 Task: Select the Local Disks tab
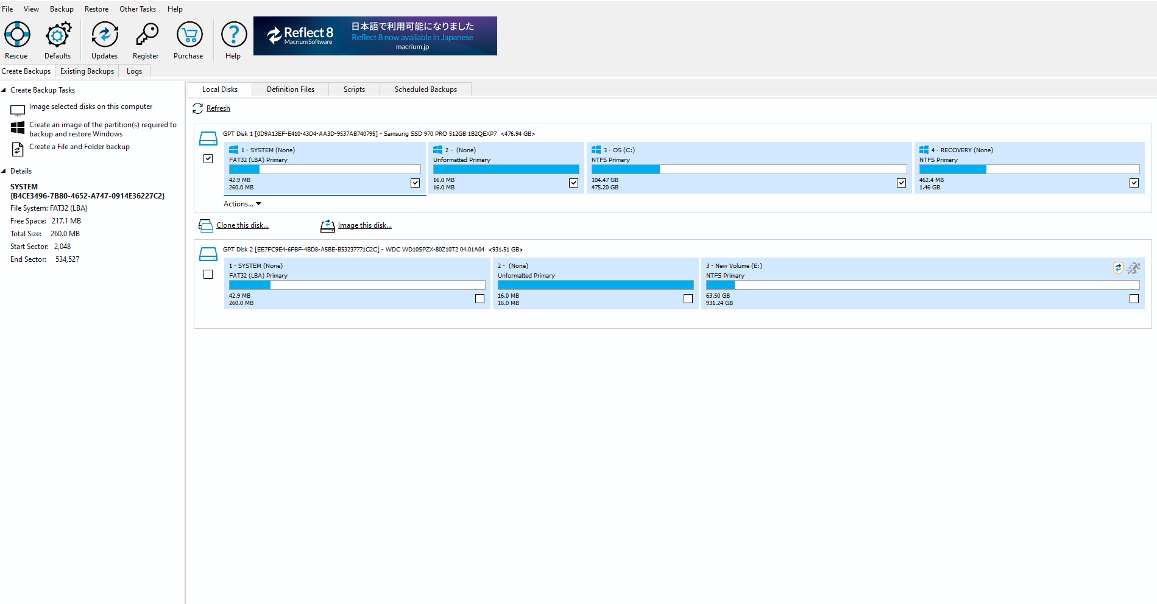pyautogui.click(x=220, y=90)
